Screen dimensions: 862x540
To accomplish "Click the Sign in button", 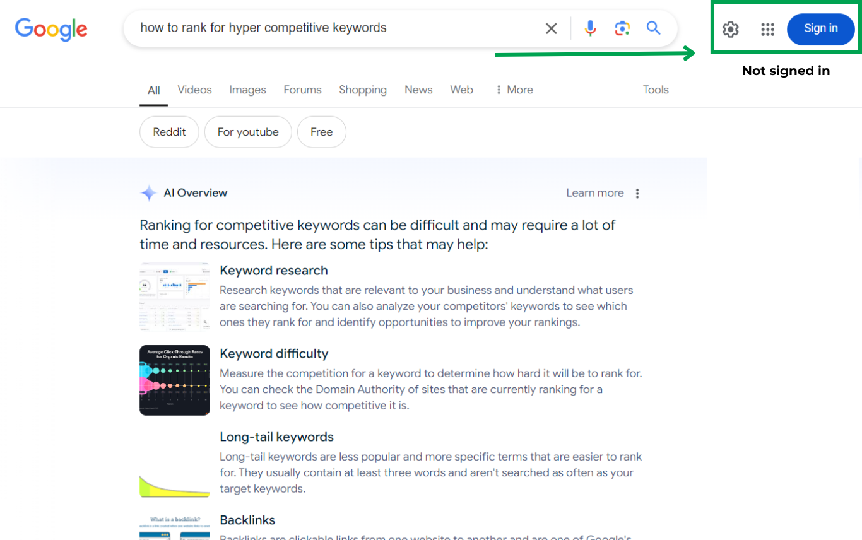I will point(820,29).
